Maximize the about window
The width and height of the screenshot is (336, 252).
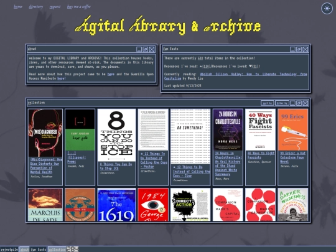tap(145, 49)
